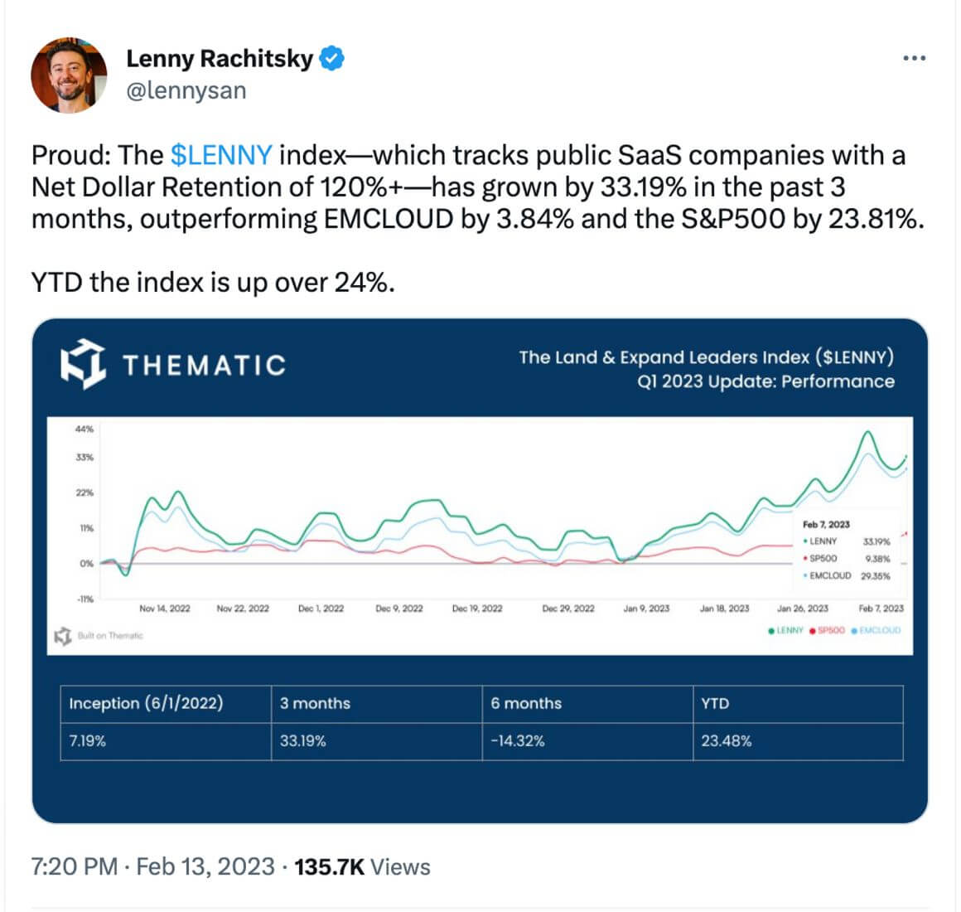
Task: Toggle the LENNY series in chart legend
Action: 786,631
